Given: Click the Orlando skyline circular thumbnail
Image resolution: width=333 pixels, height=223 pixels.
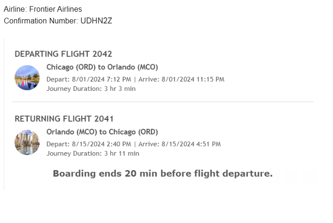Looking at the screenshot, I should (x=27, y=78).
